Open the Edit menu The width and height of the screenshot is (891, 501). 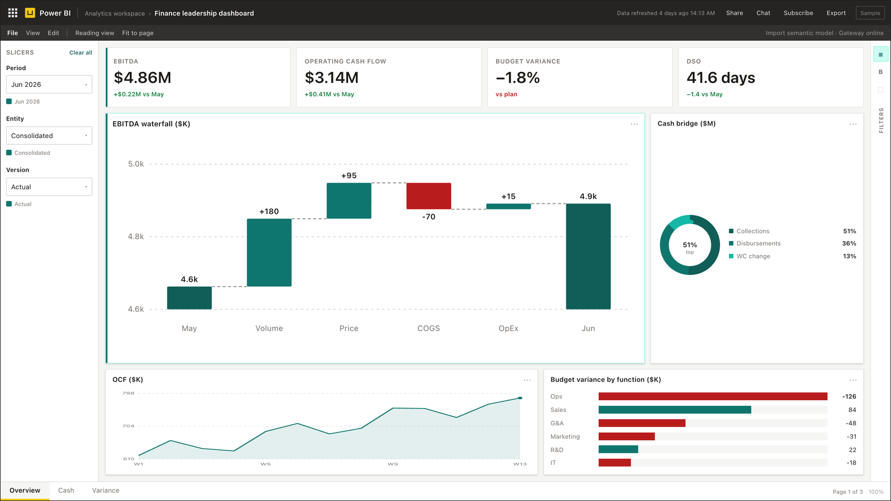coord(53,33)
